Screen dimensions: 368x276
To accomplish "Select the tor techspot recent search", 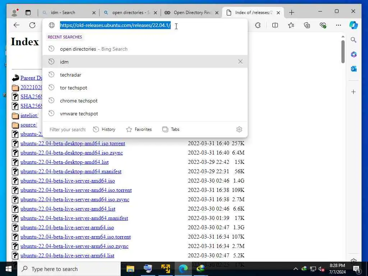I will pyautogui.click(x=145, y=88).
